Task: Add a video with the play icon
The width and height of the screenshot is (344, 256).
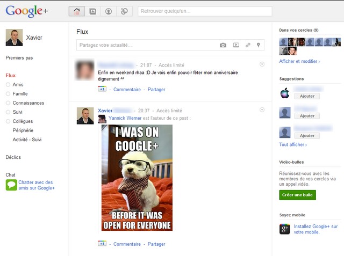Action: 236,45
